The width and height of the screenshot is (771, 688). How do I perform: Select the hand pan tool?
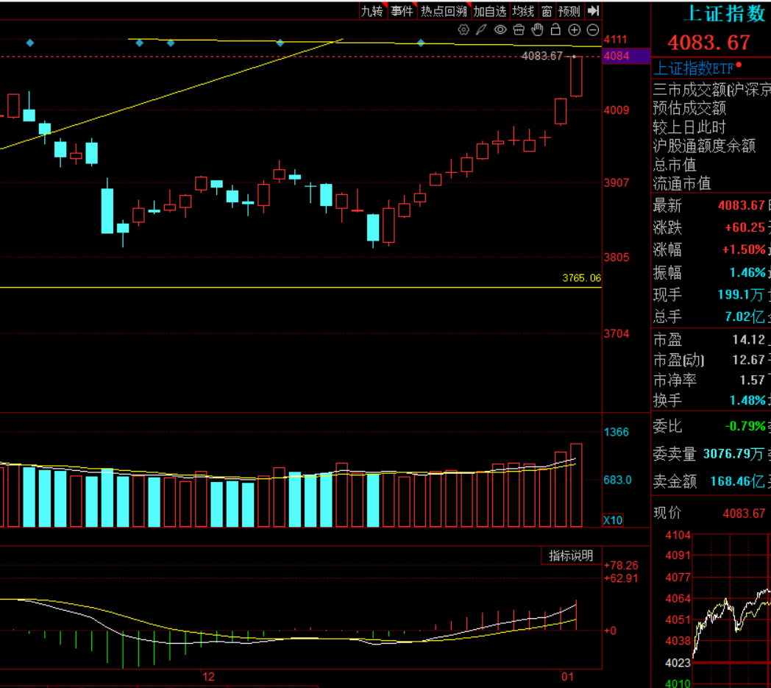tap(537, 29)
